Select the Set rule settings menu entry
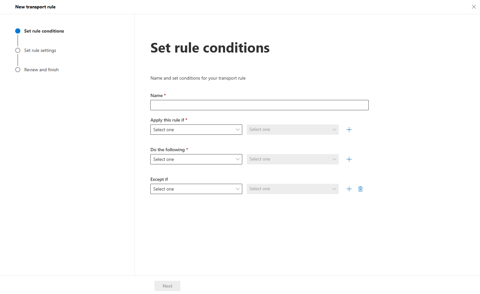The width and height of the screenshot is (480, 294). coord(40,50)
